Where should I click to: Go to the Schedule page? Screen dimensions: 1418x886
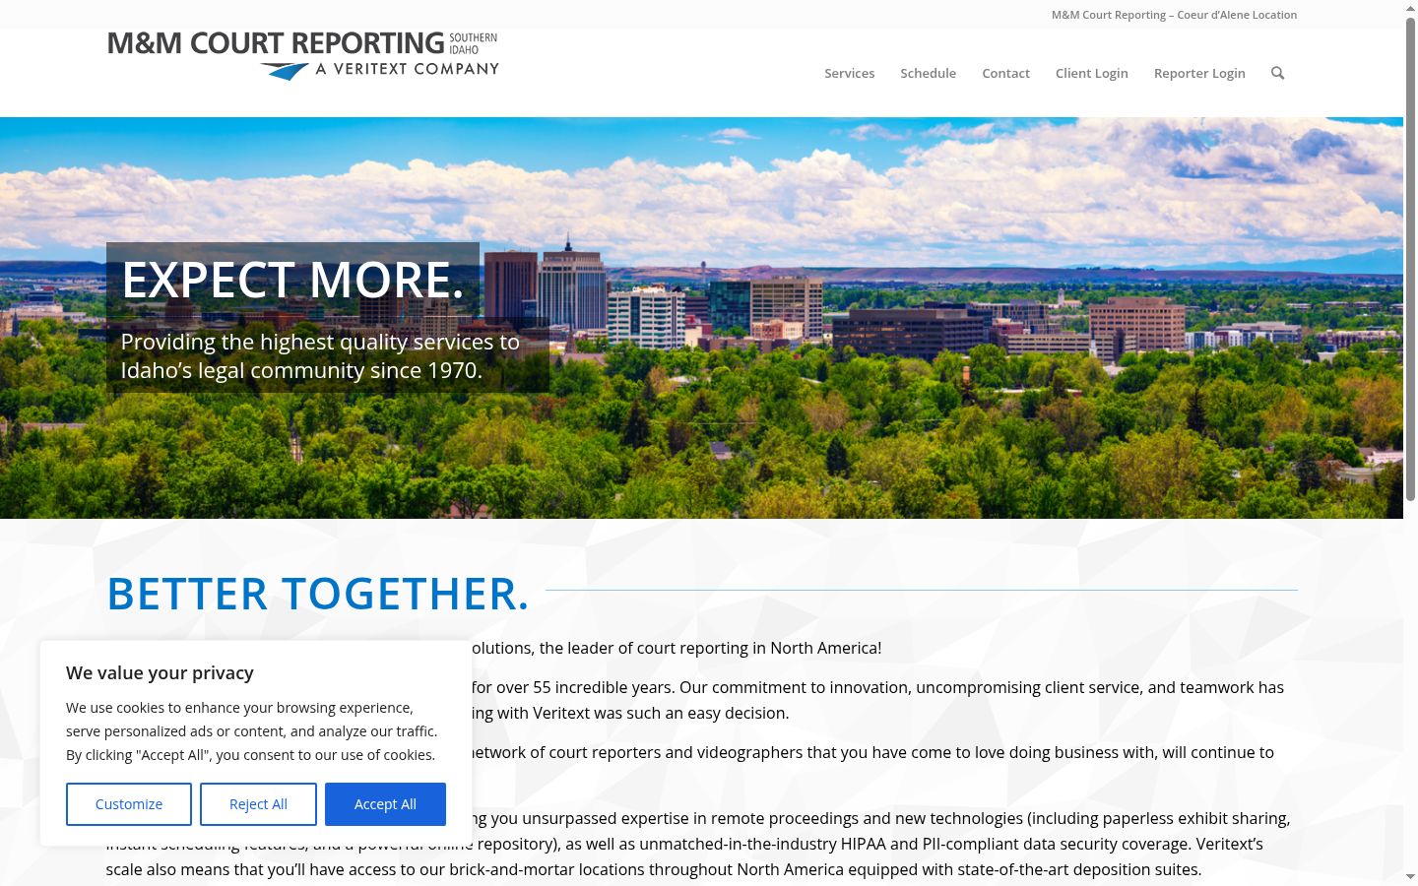tap(928, 73)
